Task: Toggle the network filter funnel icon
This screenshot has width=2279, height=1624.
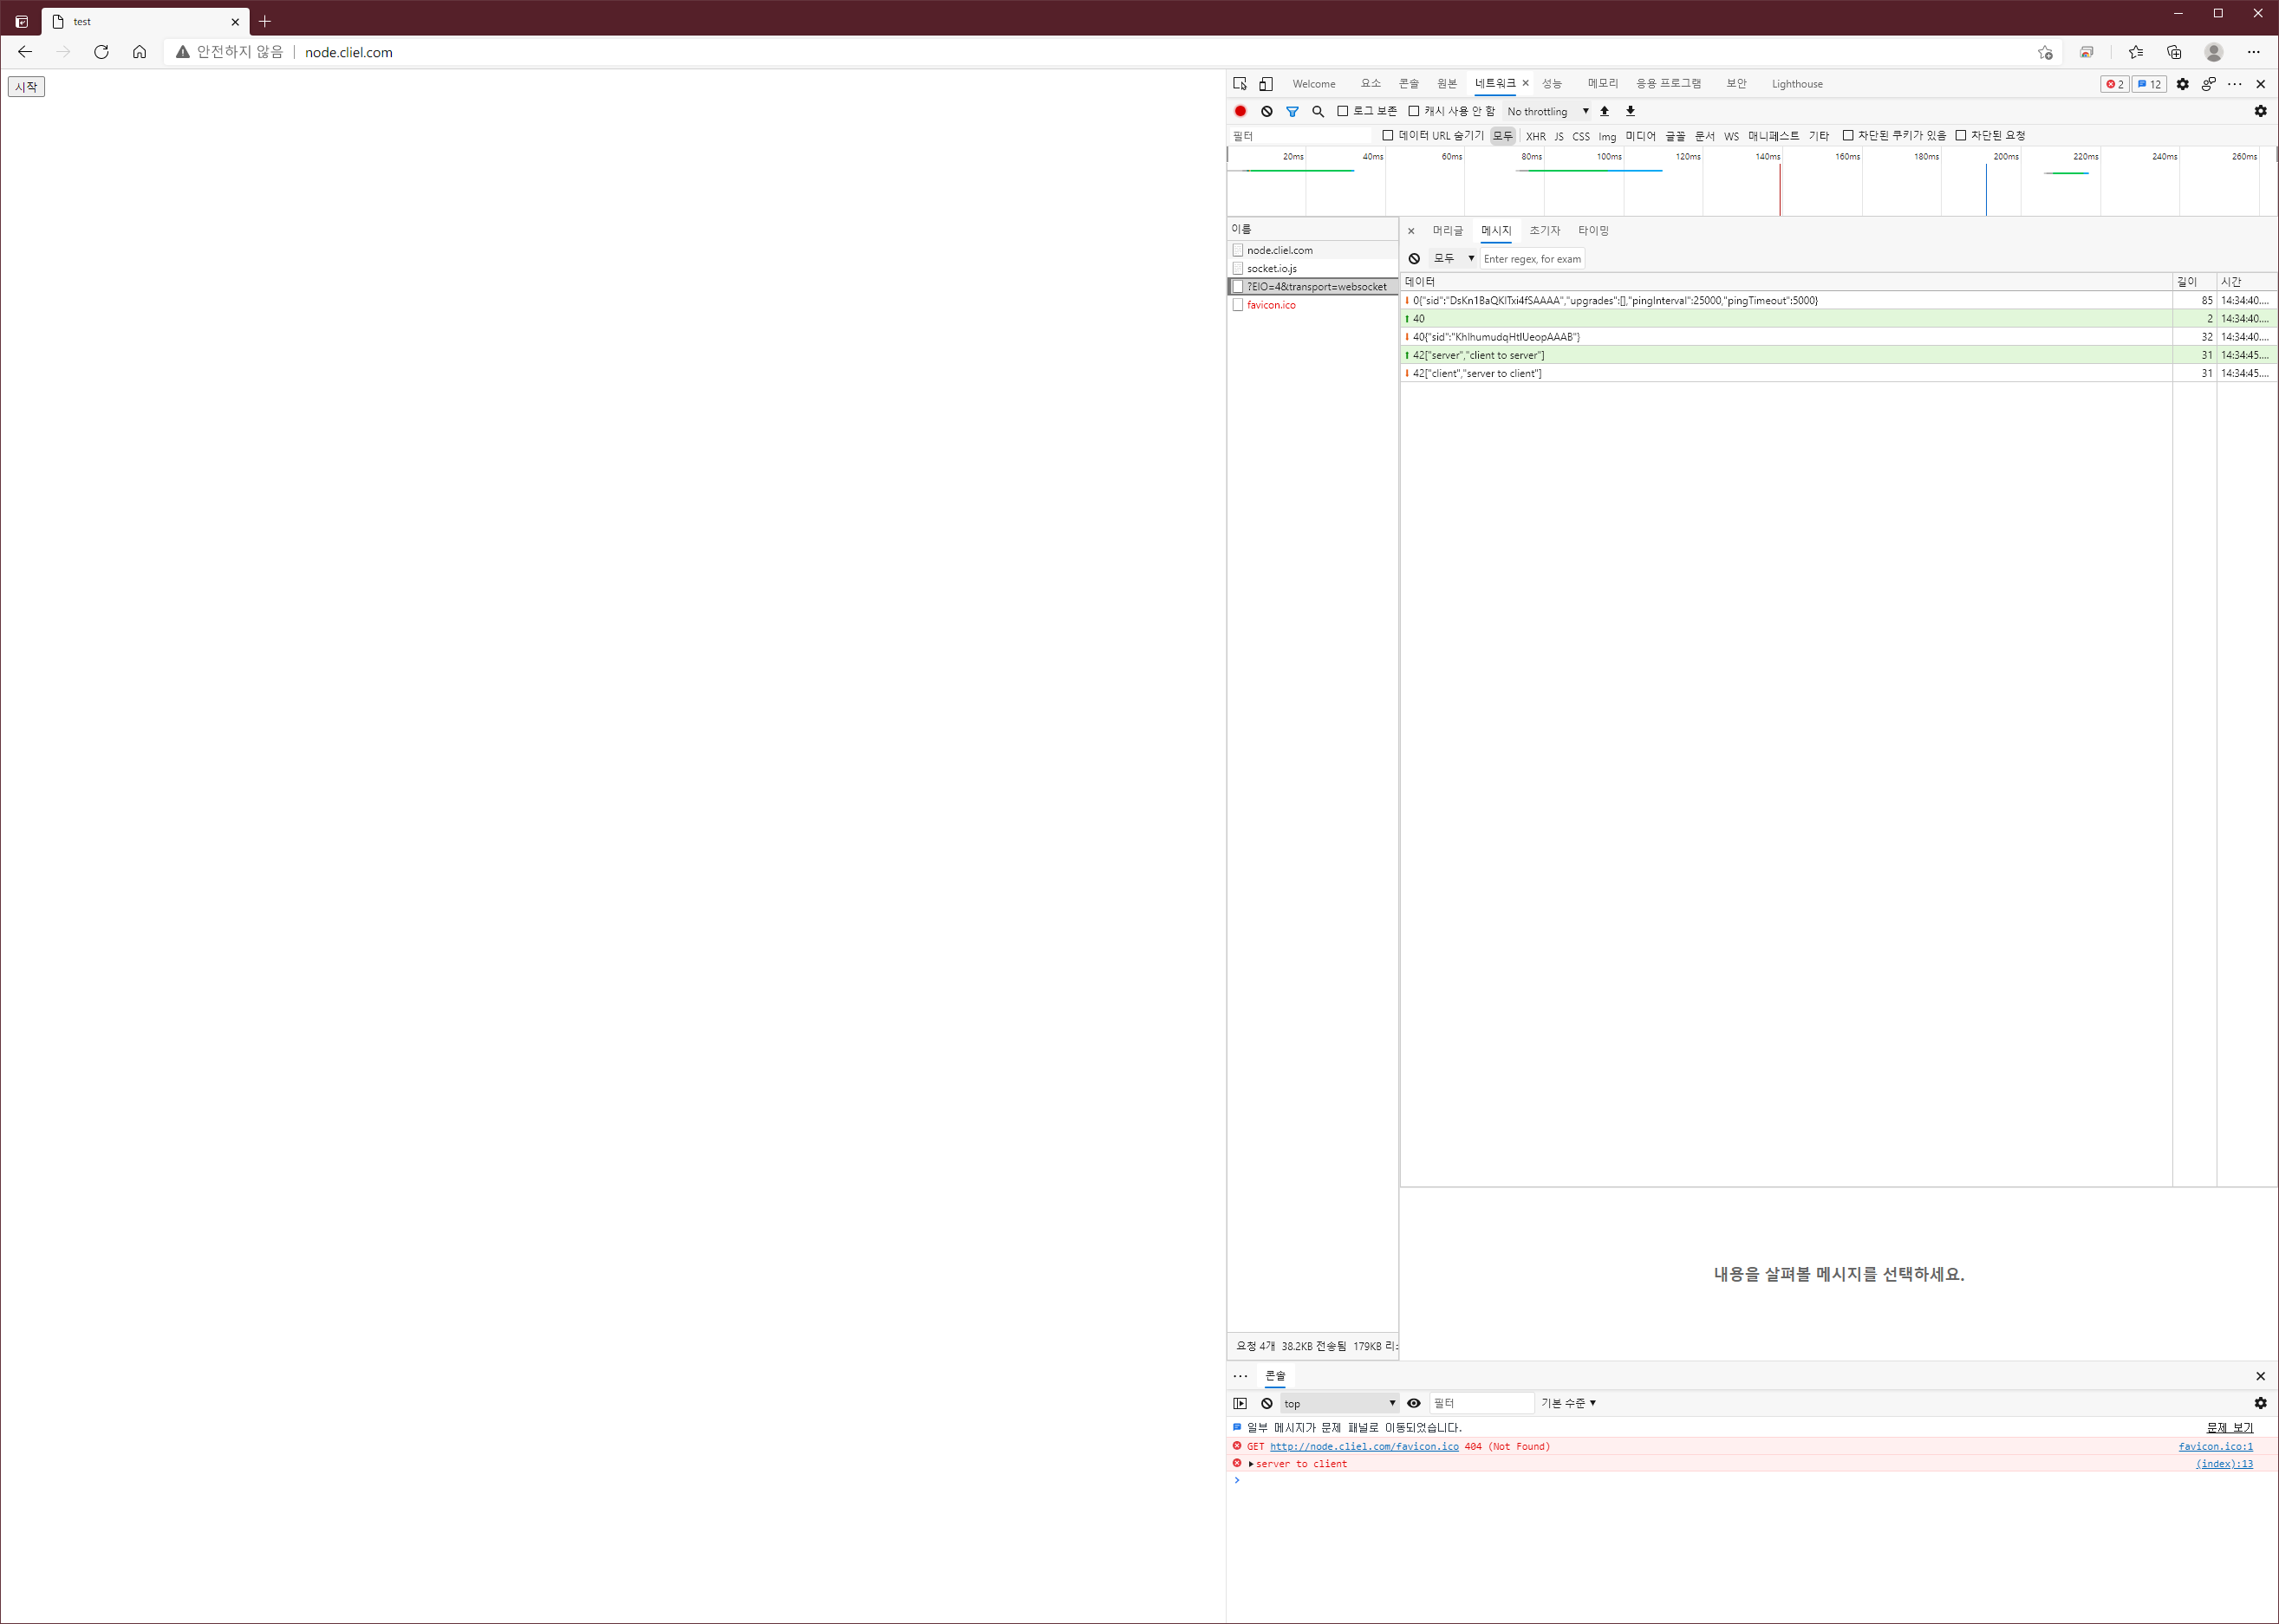Action: pos(1293,111)
